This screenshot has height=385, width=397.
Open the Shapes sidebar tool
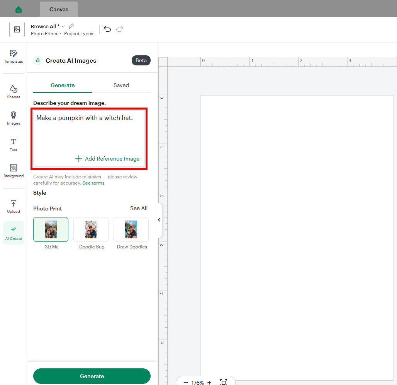tap(14, 92)
